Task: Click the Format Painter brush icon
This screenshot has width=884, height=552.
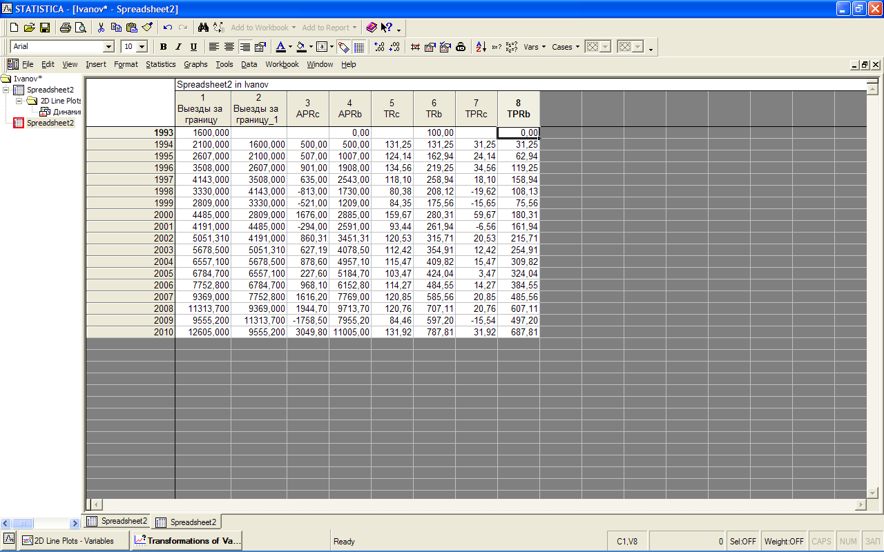Action: click(147, 28)
